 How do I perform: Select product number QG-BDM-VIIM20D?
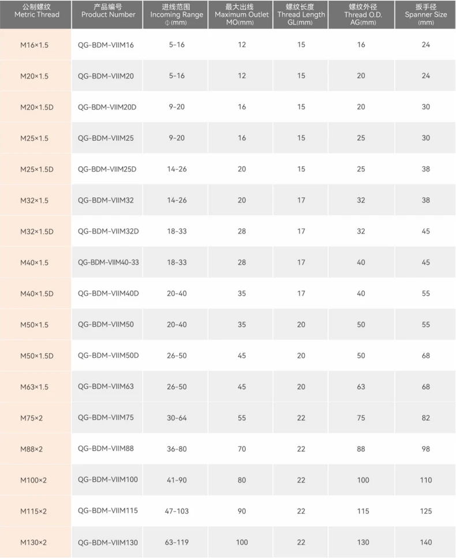(x=107, y=107)
